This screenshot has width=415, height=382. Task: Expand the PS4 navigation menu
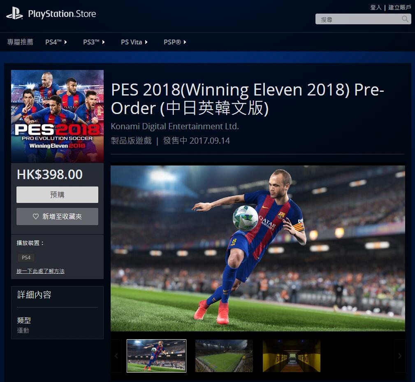56,42
